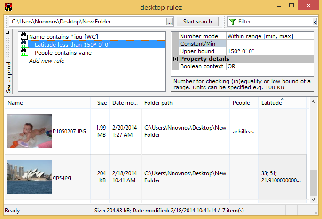The height and width of the screenshot is (219, 322).
Task: Click date cell '2/20/2014 1:27 AM'
Action: coord(125,131)
